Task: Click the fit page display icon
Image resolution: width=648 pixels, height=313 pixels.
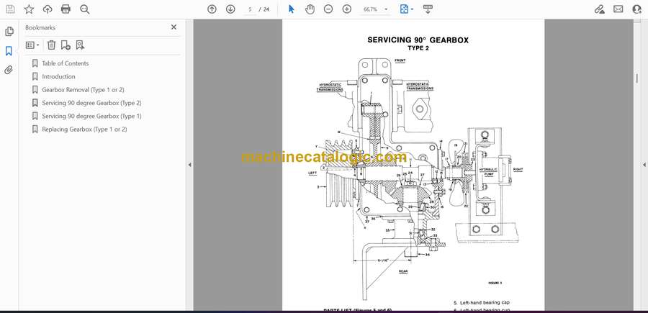Action: [404, 9]
